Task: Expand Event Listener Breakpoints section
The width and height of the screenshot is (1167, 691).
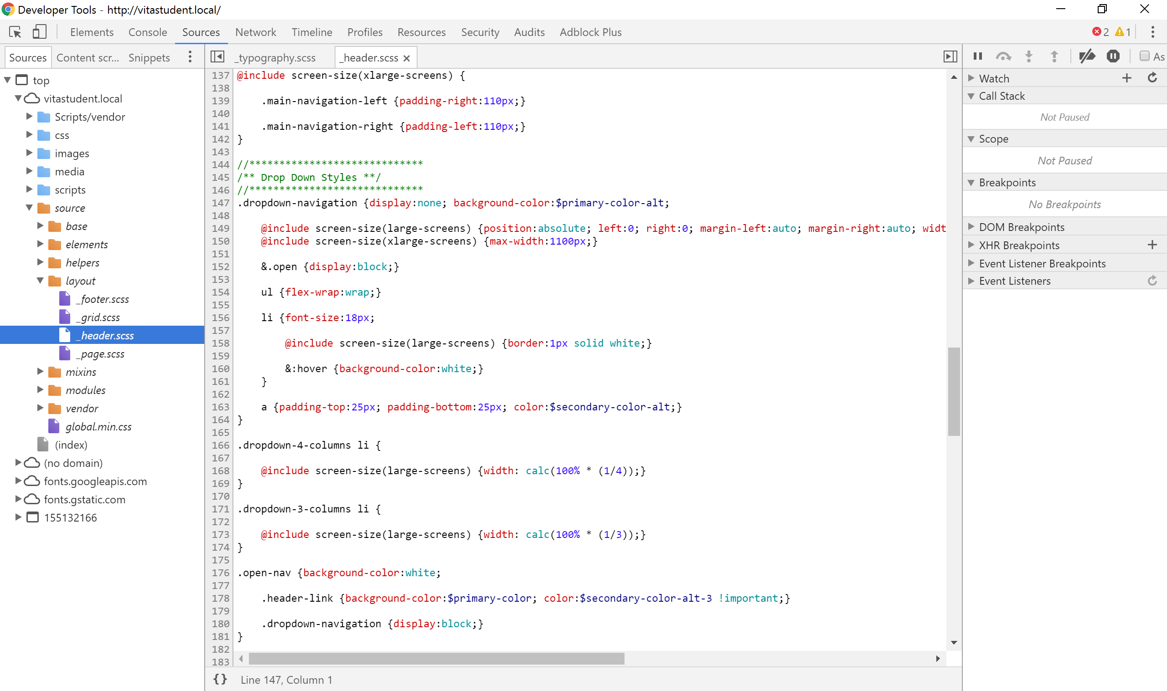Action: click(x=971, y=263)
